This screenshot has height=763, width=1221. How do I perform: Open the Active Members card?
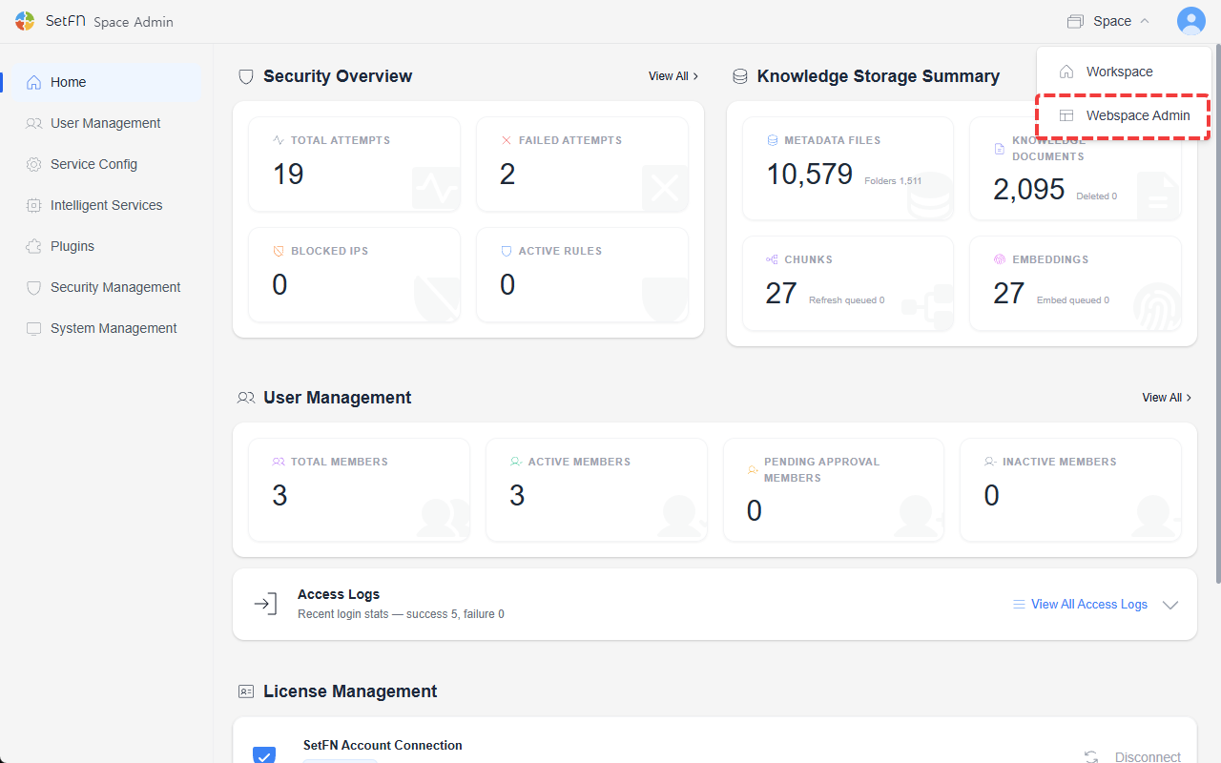(x=596, y=490)
